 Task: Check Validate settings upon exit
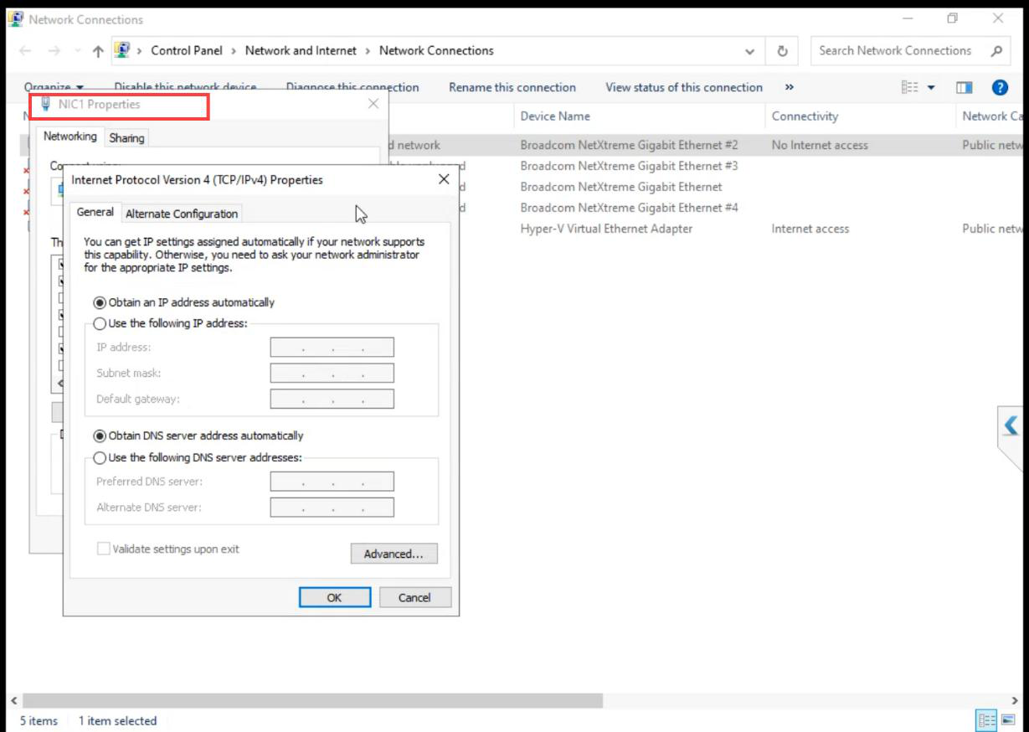104,549
